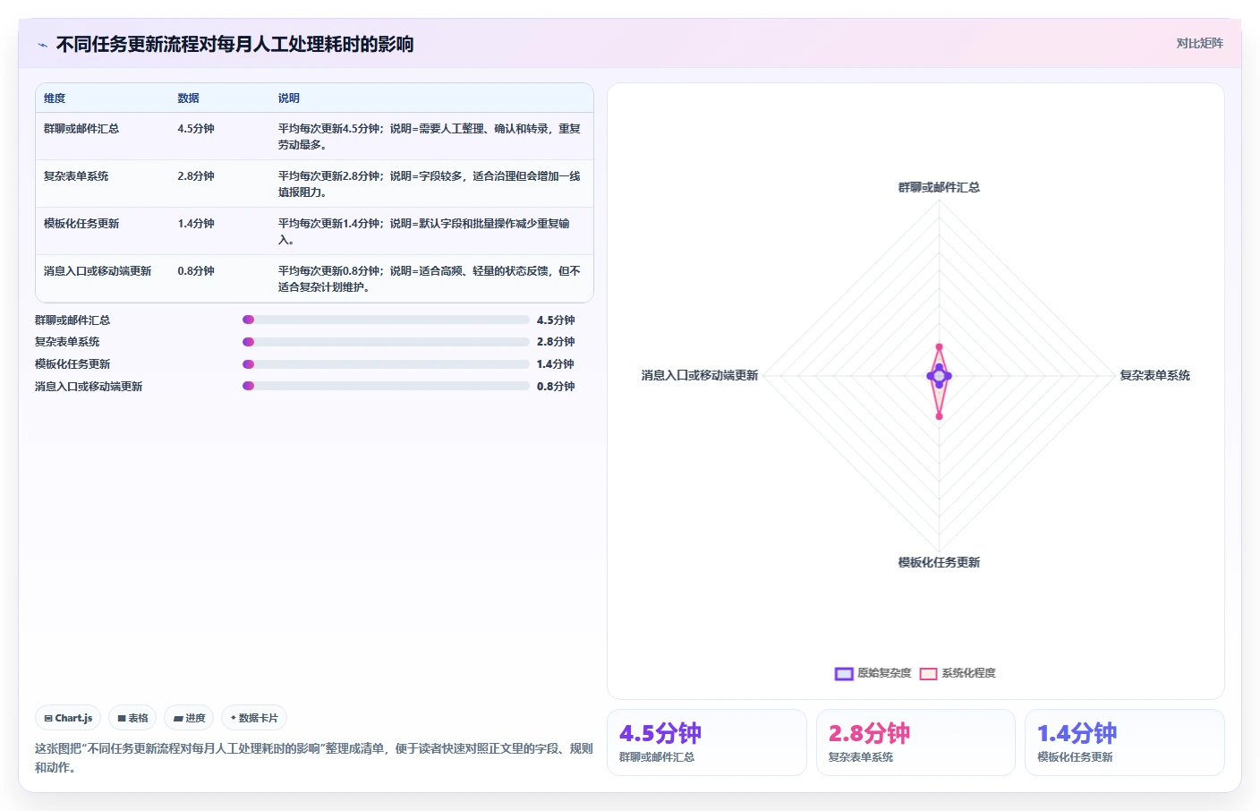Viewport: 1260px width, 811px height.
Task: Click the 0.8分钟 value in the table
Action: (196, 271)
